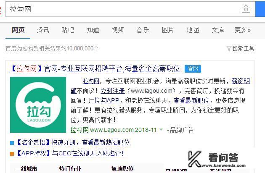Click the result count text 约10,000,000个
This screenshot has height=173, width=265.
(80, 49)
